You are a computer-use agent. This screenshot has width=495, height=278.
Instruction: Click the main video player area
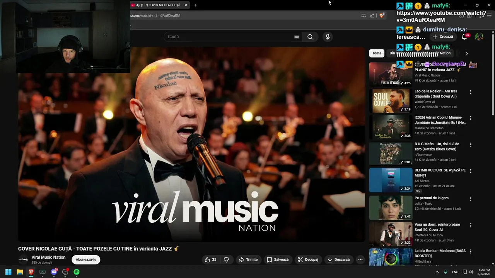[x=191, y=144]
